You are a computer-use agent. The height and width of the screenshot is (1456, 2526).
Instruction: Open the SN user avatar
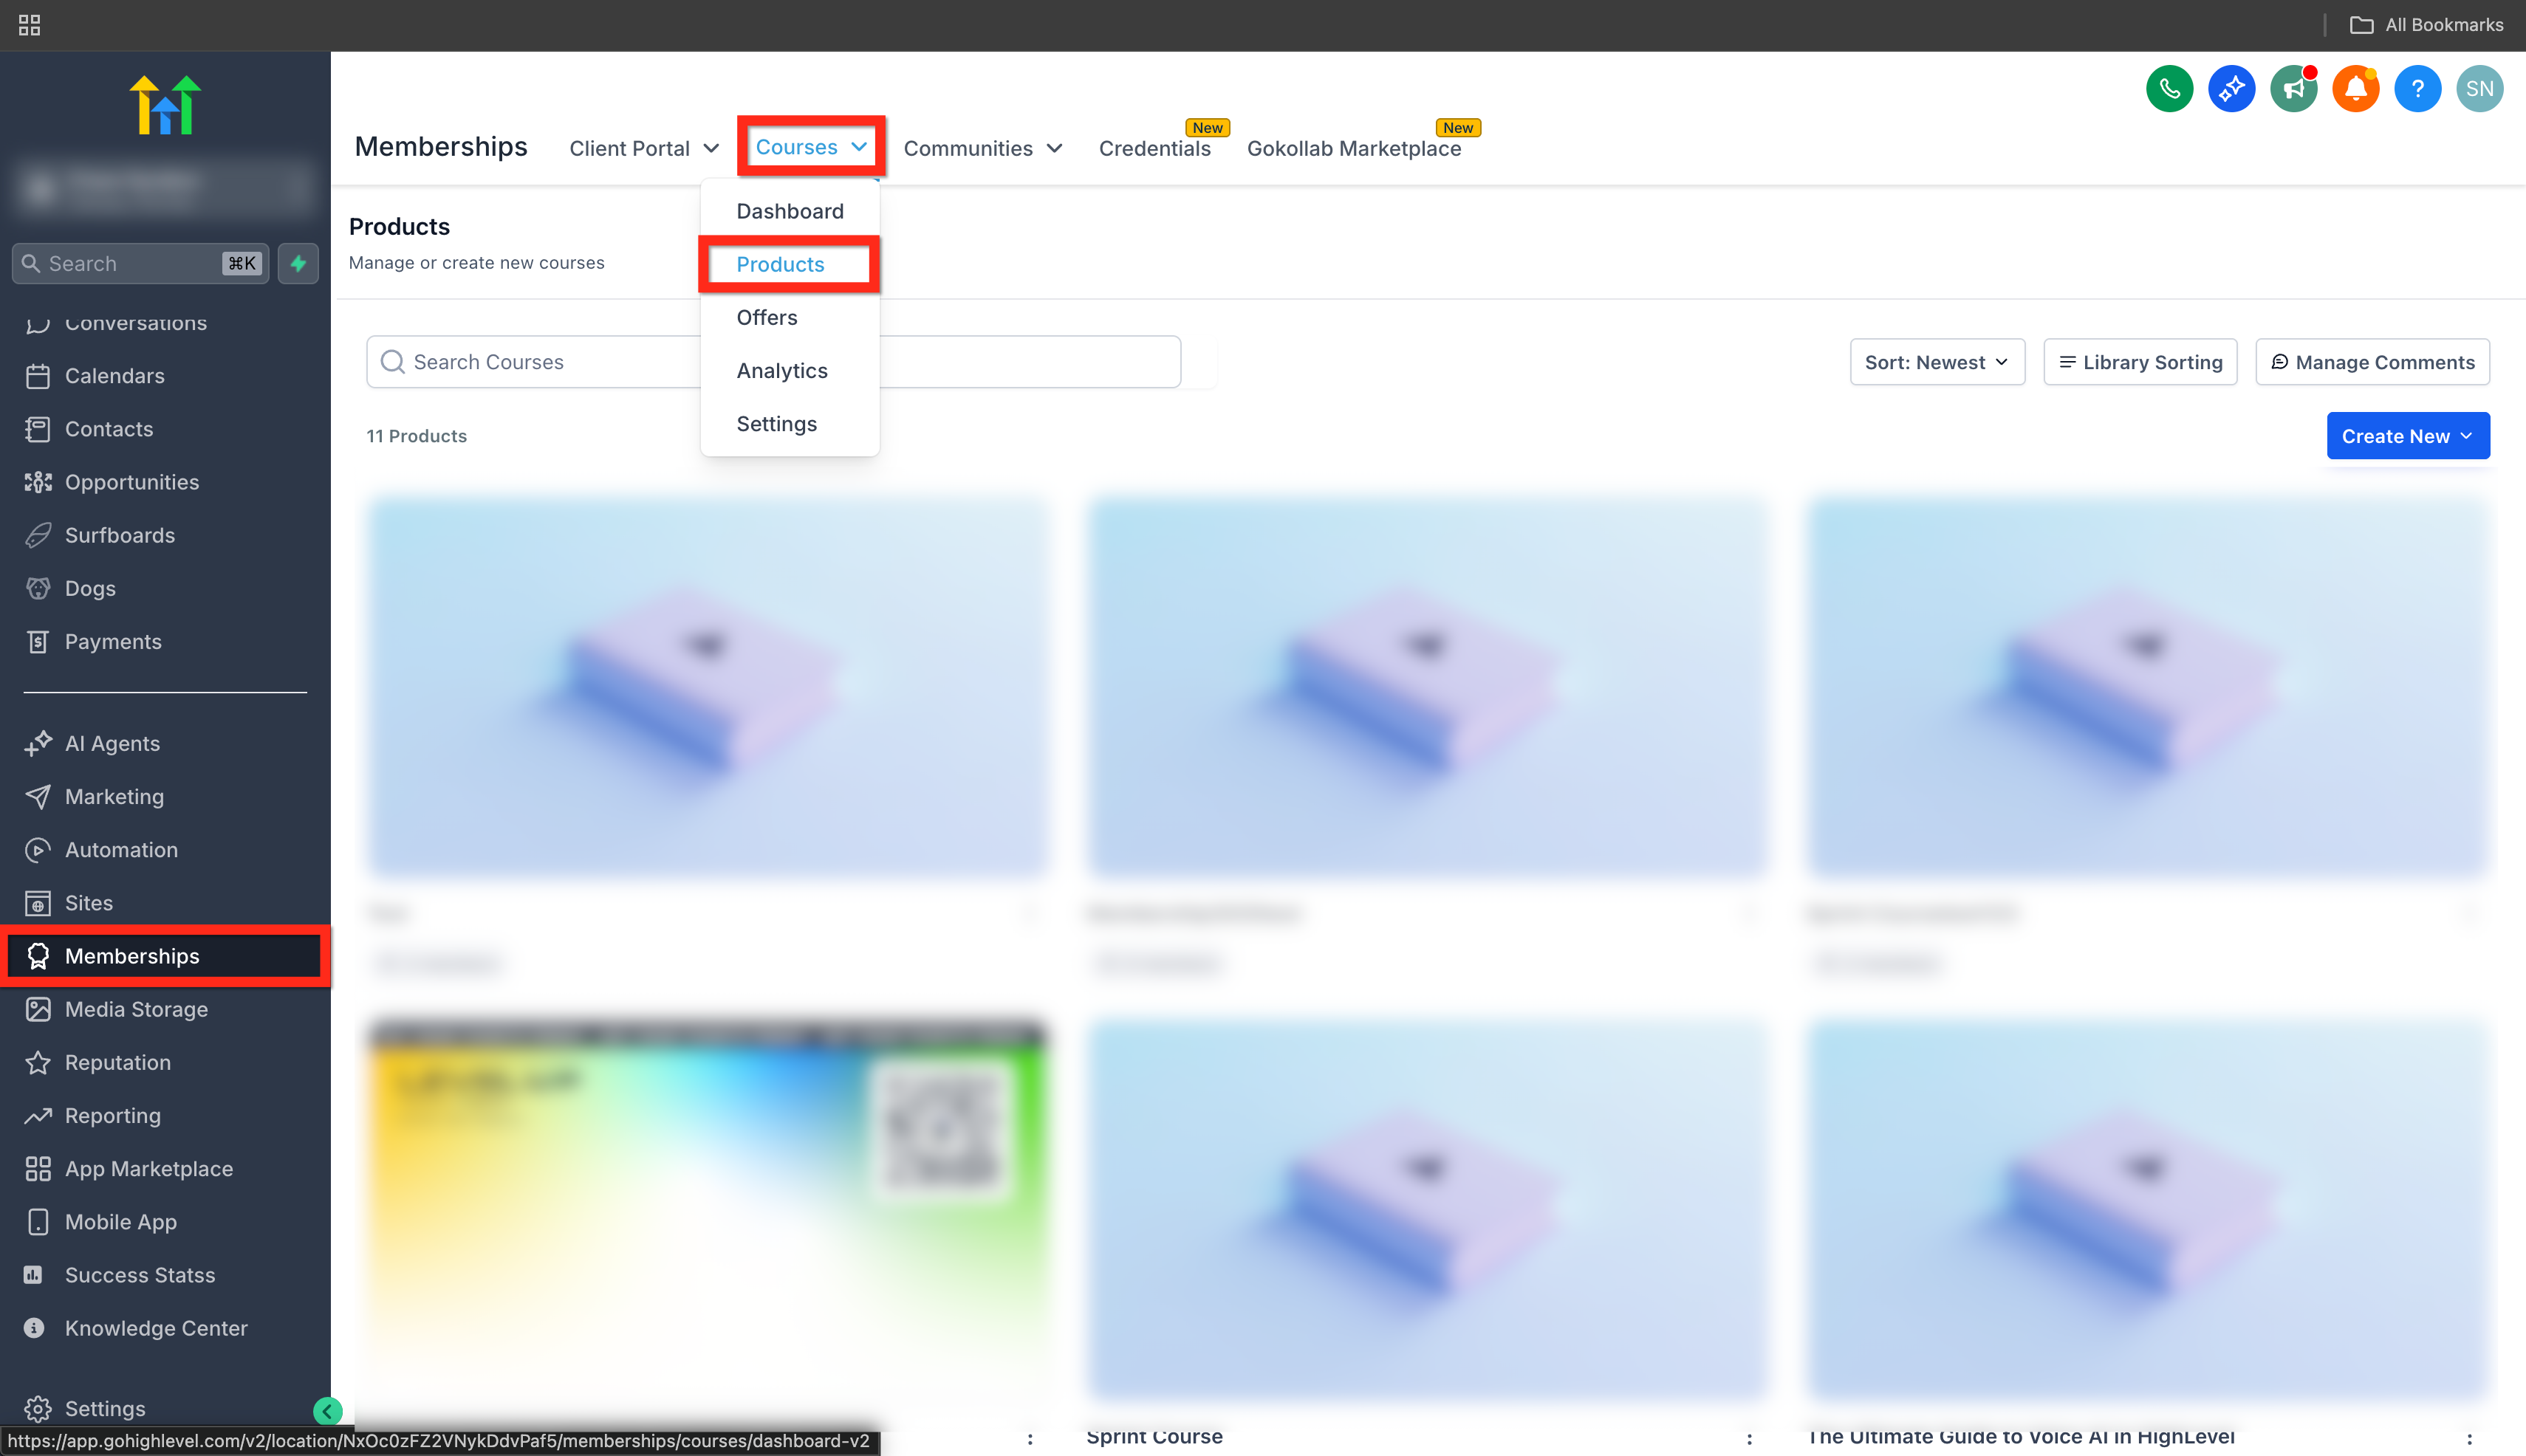pos(2479,89)
